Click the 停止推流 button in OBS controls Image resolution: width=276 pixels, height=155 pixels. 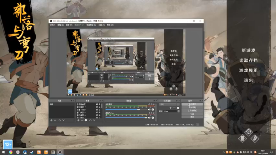(x=192, y=104)
